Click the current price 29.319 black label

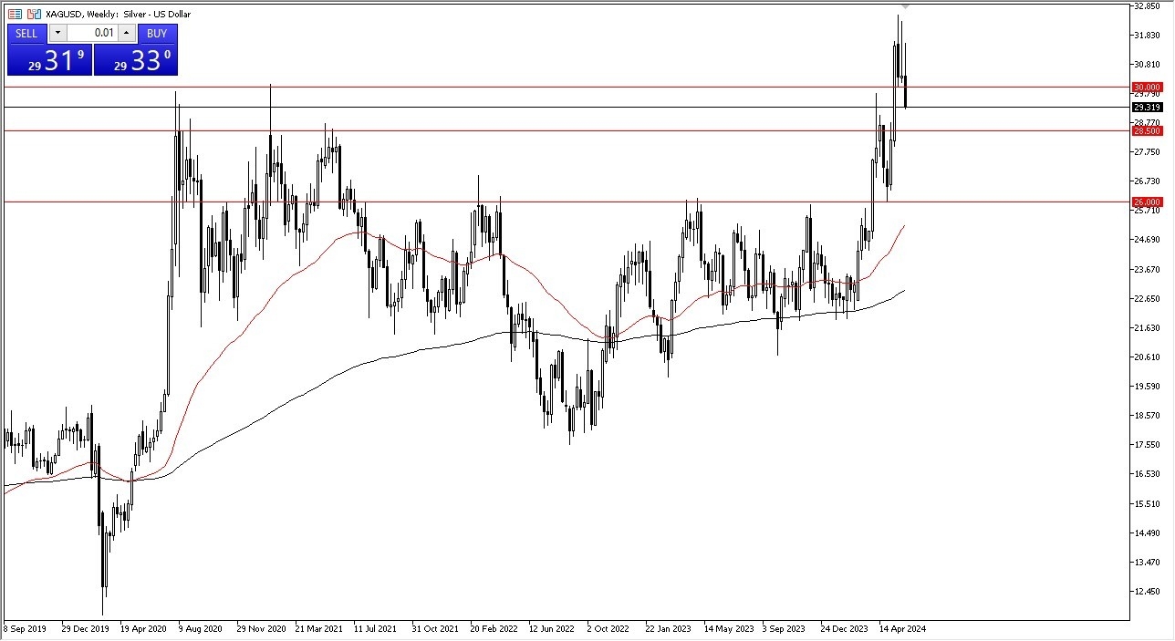1147,108
